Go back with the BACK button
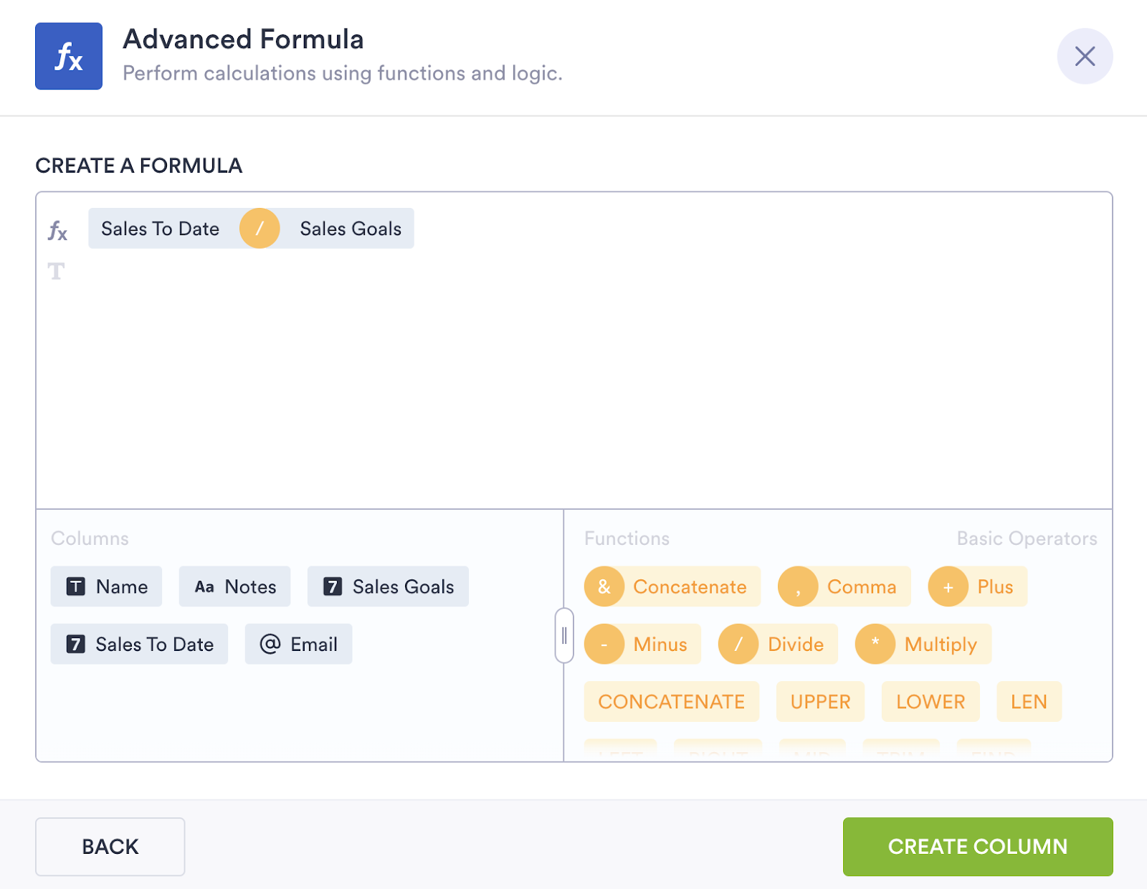The image size is (1147, 889). click(110, 847)
